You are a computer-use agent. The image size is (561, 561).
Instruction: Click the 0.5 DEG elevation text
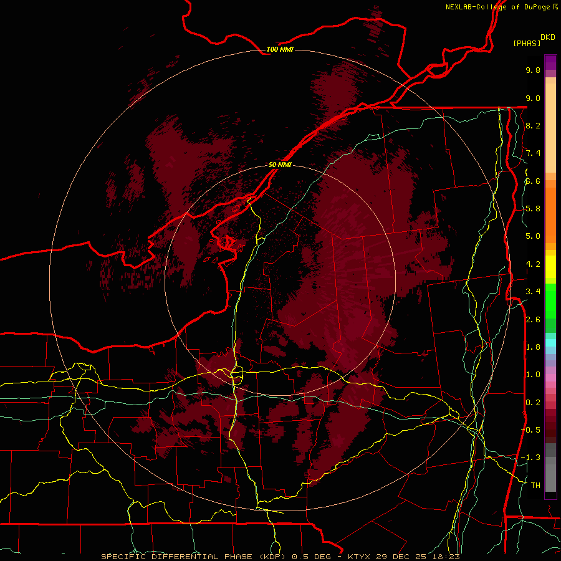[x=310, y=557]
